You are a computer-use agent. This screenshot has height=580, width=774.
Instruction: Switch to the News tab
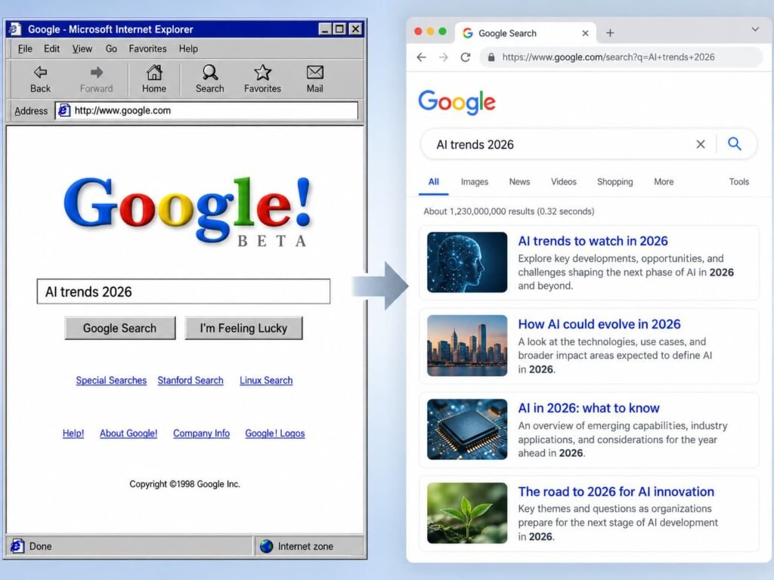pyautogui.click(x=519, y=182)
